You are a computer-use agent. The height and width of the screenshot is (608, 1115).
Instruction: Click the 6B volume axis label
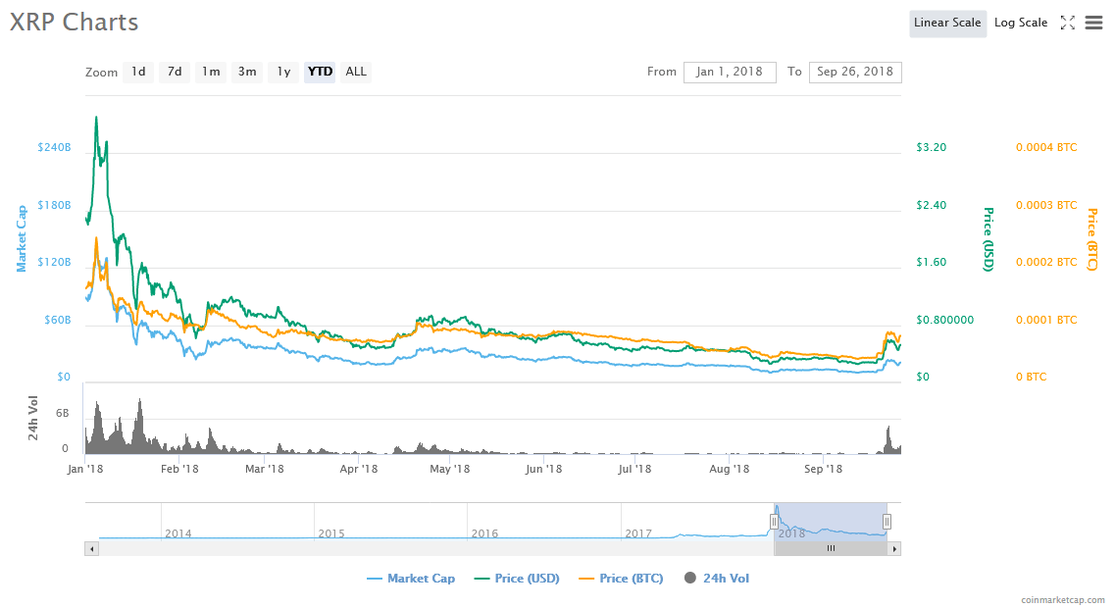pos(63,414)
